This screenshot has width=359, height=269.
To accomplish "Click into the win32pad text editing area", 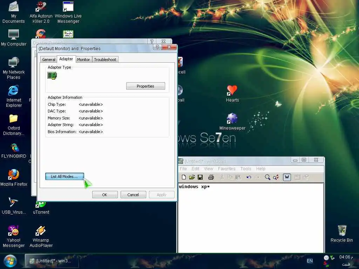I will coord(251,217).
